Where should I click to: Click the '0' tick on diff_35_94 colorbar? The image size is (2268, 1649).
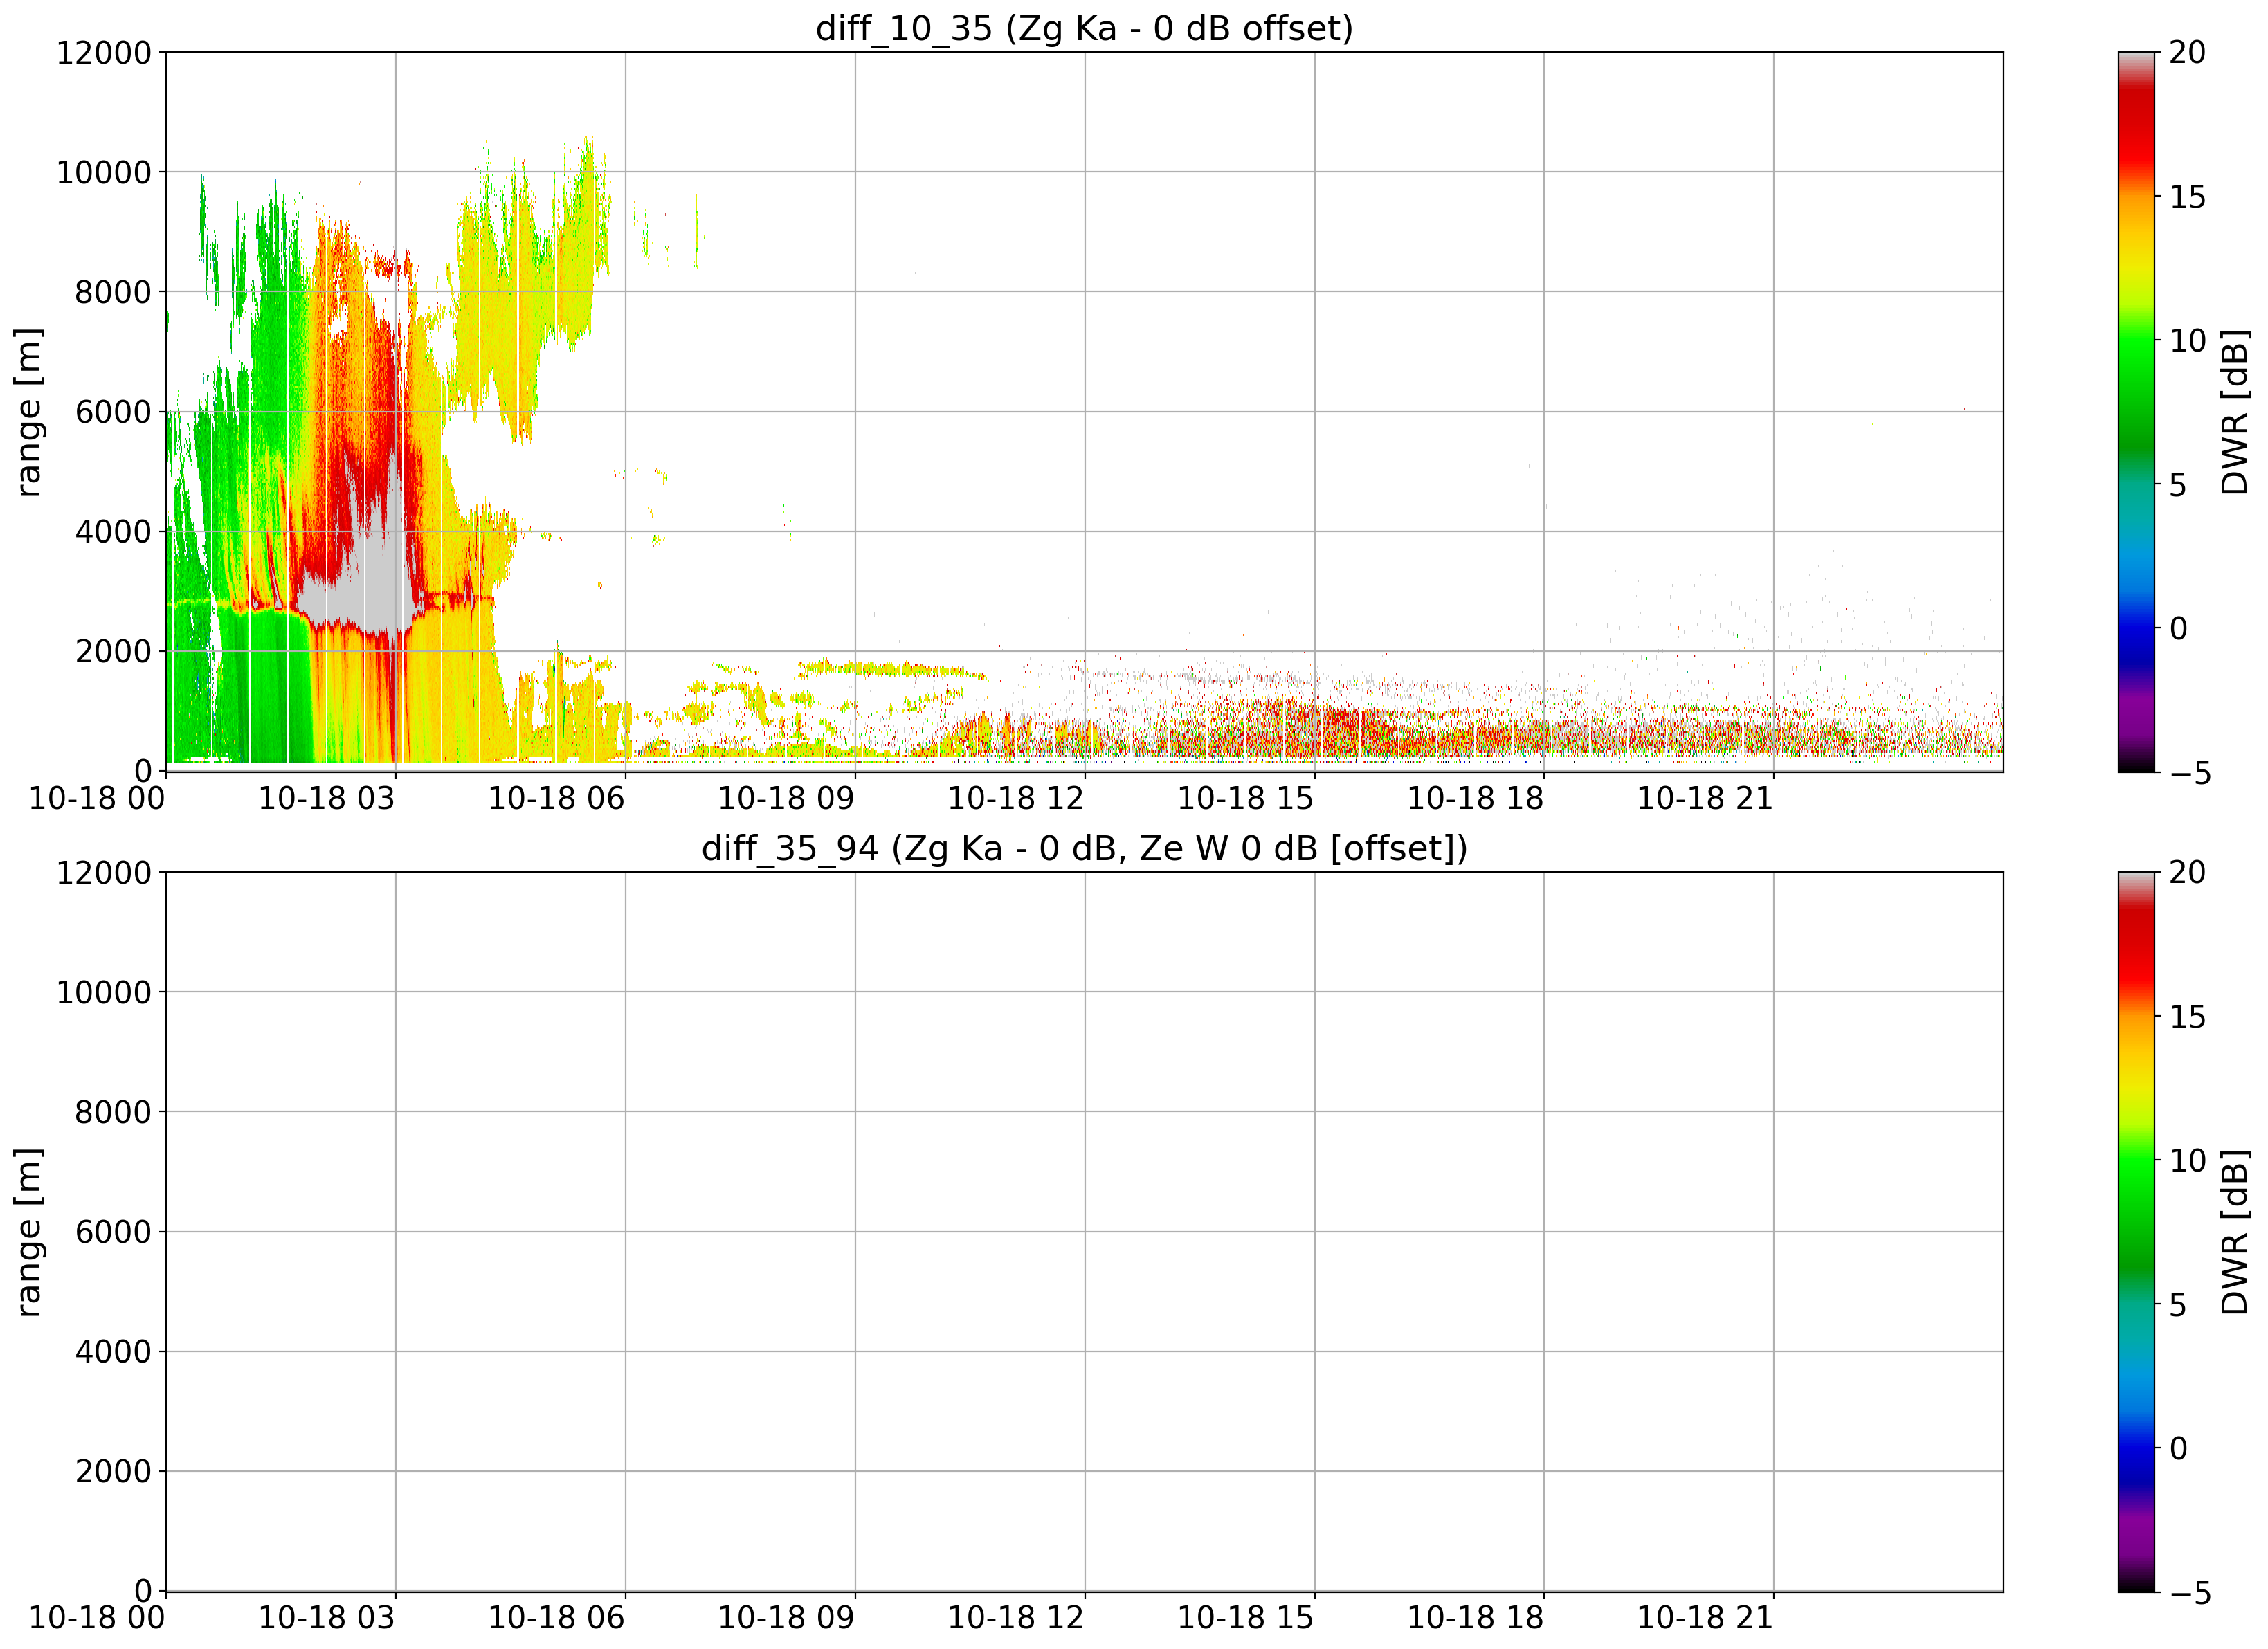tap(2178, 1448)
